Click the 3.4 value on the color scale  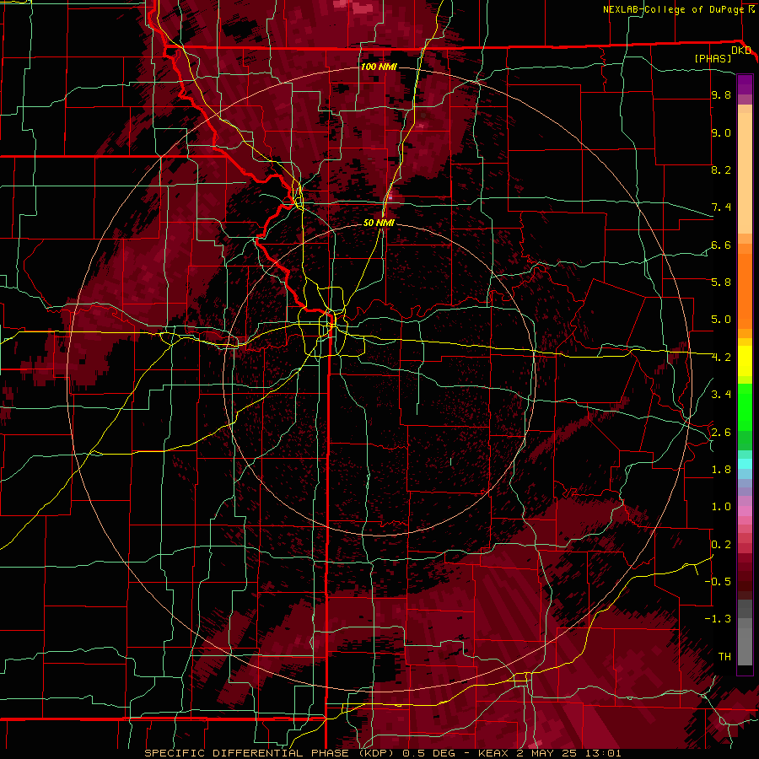click(x=721, y=395)
